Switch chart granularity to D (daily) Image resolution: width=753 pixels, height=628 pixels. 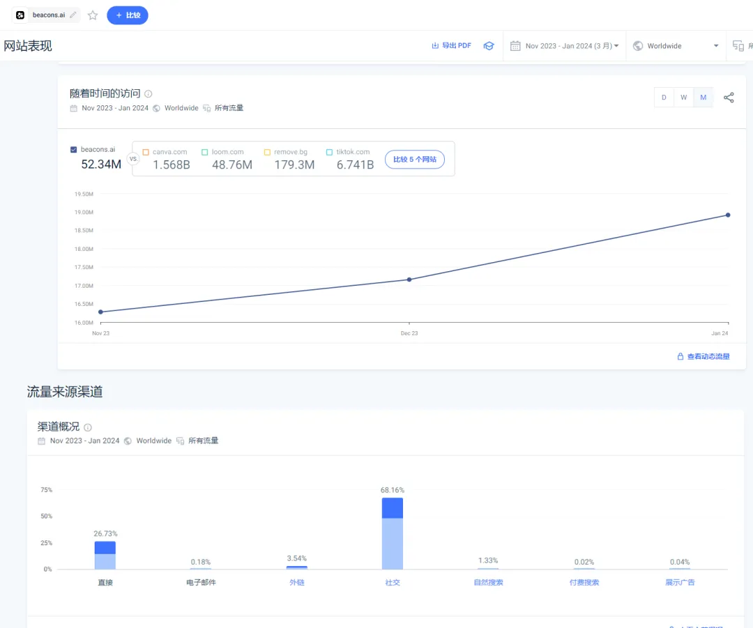click(x=664, y=98)
